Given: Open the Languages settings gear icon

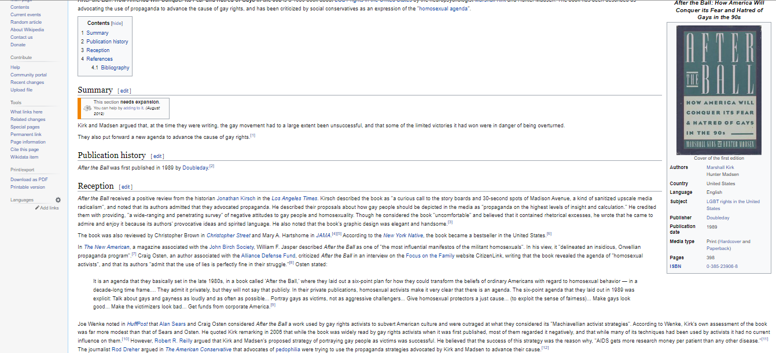Looking at the screenshot, I should (x=58, y=200).
